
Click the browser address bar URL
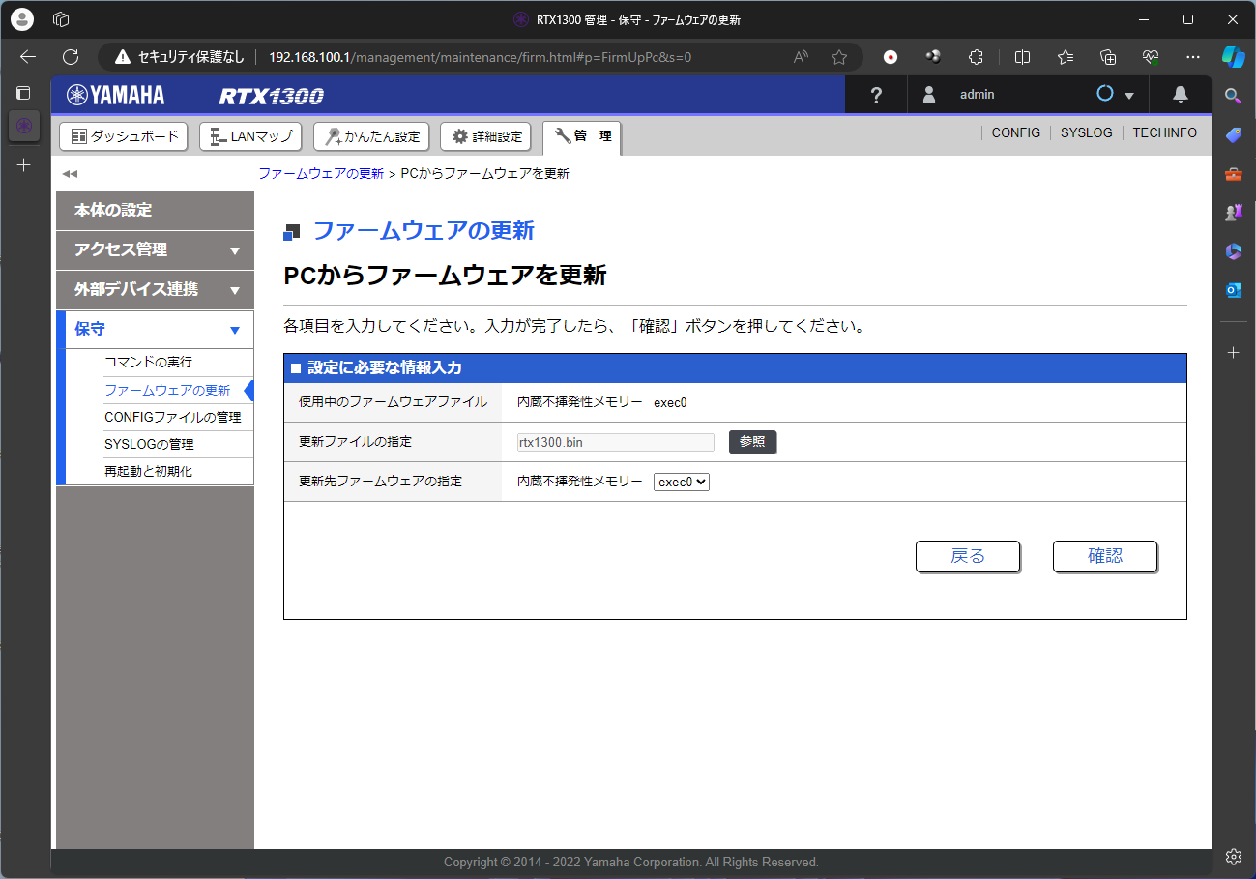point(480,57)
